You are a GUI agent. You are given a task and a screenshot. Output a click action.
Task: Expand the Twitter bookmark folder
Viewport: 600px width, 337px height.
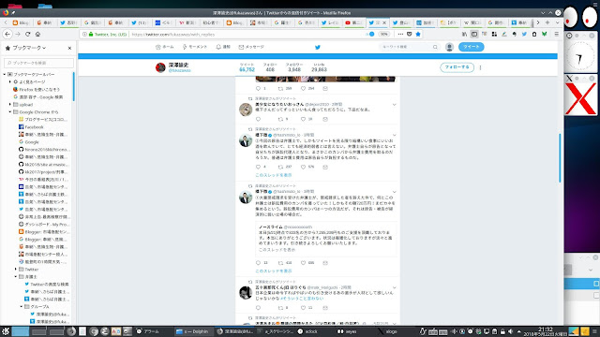tap(16, 270)
